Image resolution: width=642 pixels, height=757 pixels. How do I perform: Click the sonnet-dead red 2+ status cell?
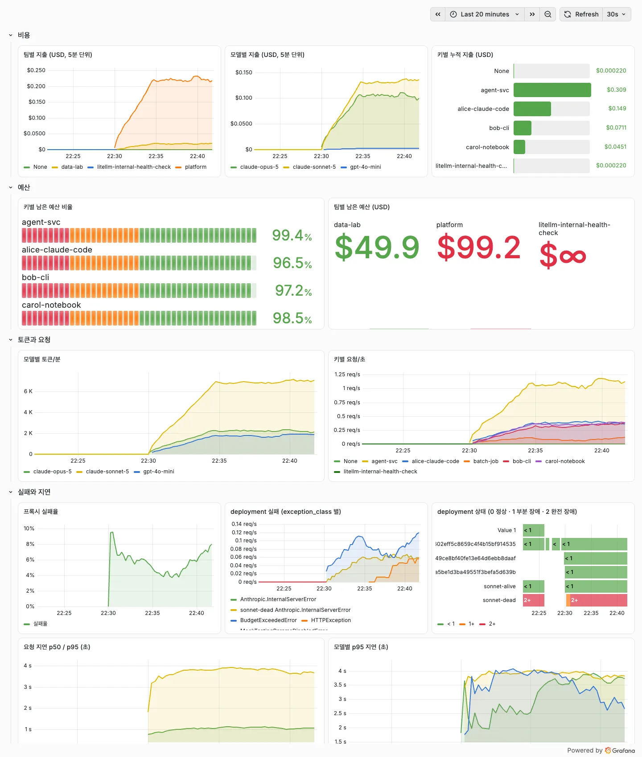599,600
